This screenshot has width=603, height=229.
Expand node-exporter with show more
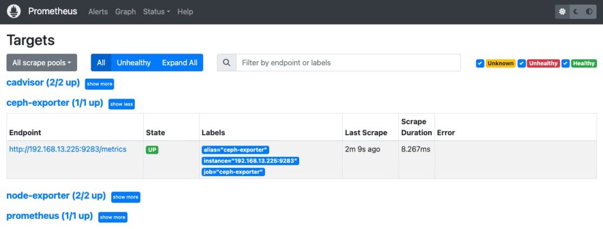126,197
